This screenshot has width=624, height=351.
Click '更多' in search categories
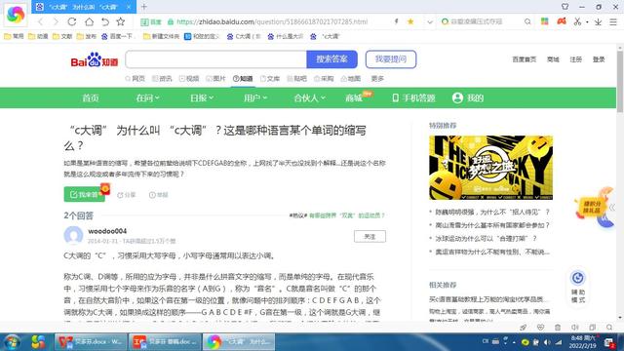[377, 79]
